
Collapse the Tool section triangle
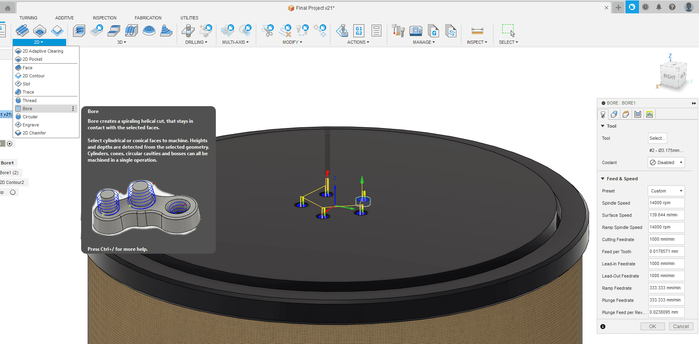point(603,126)
